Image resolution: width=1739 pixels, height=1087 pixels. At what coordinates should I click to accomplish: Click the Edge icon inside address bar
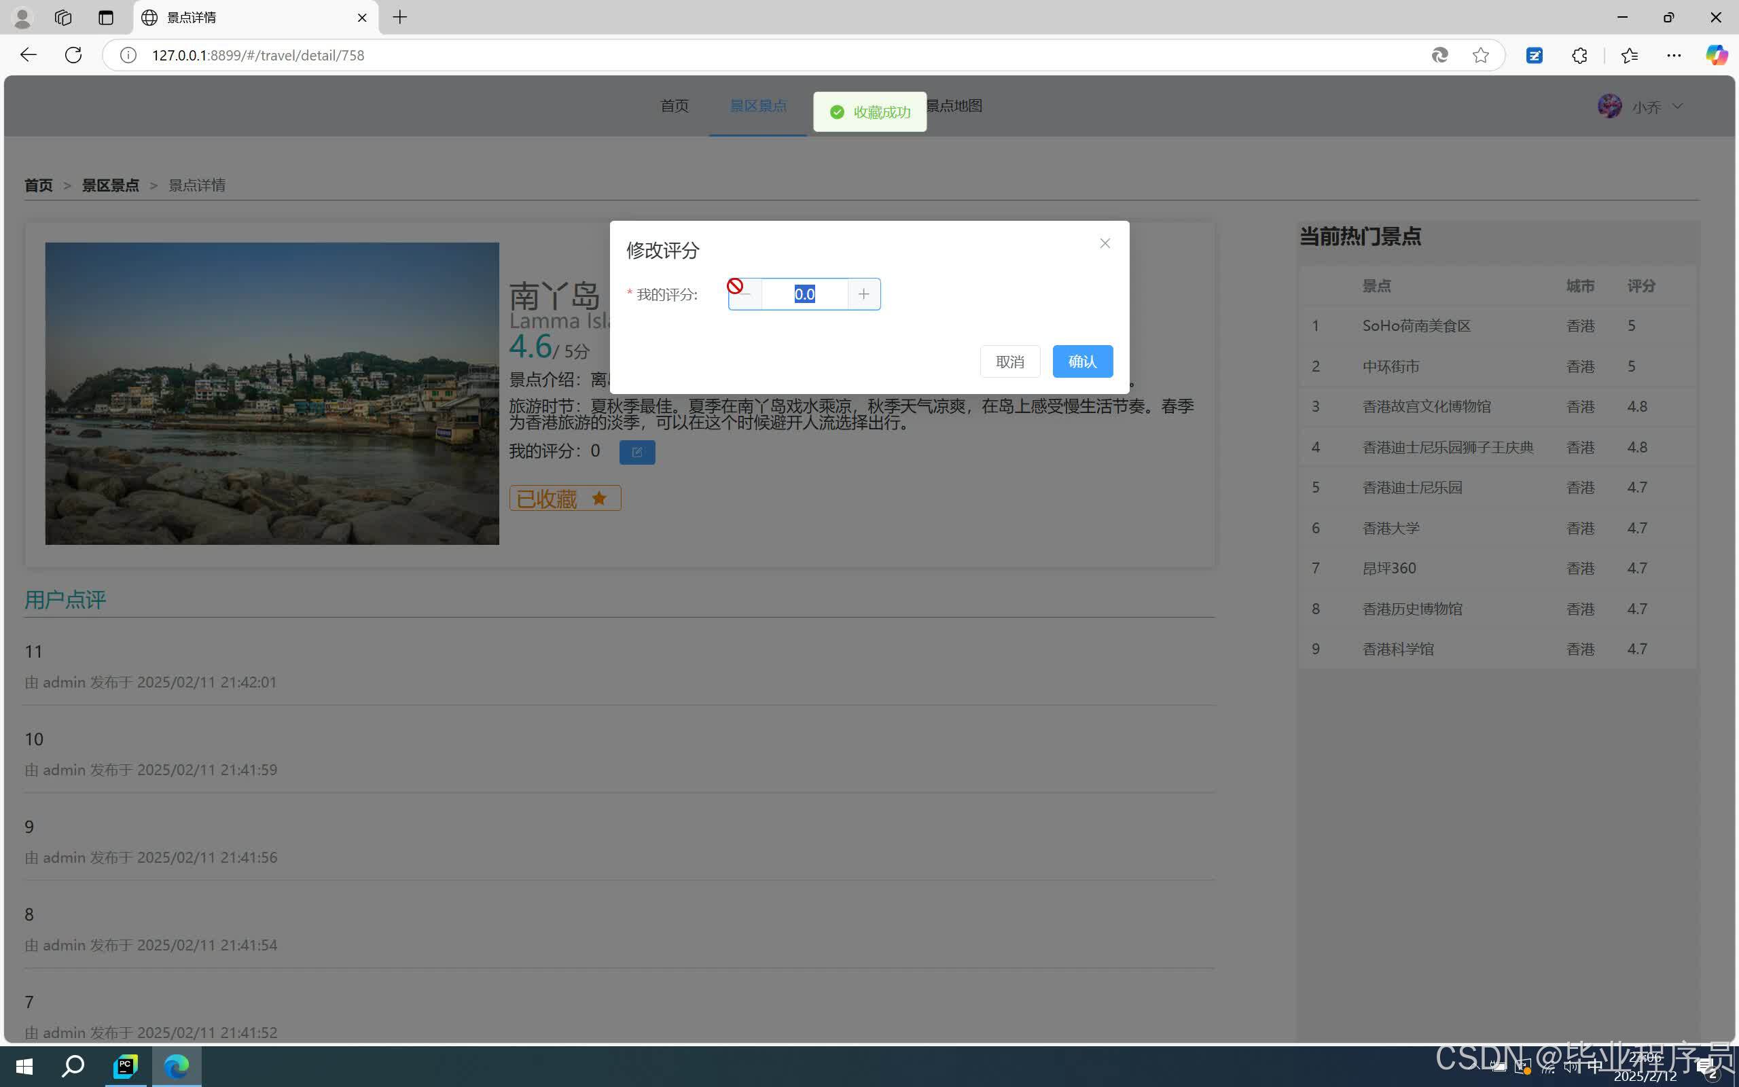[x=1439, y=55]
